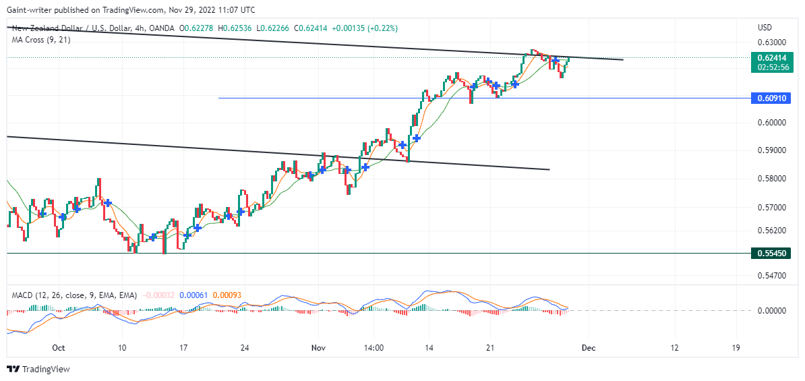Click MACD signal value 0.00093 in orange
805x381 pixels.
[227, 295]
